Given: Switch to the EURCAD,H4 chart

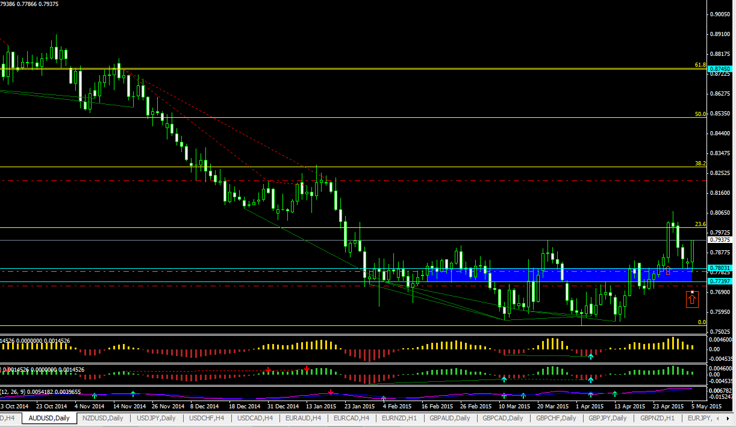Looking at the screenshot, I should [x=352, y=418].
